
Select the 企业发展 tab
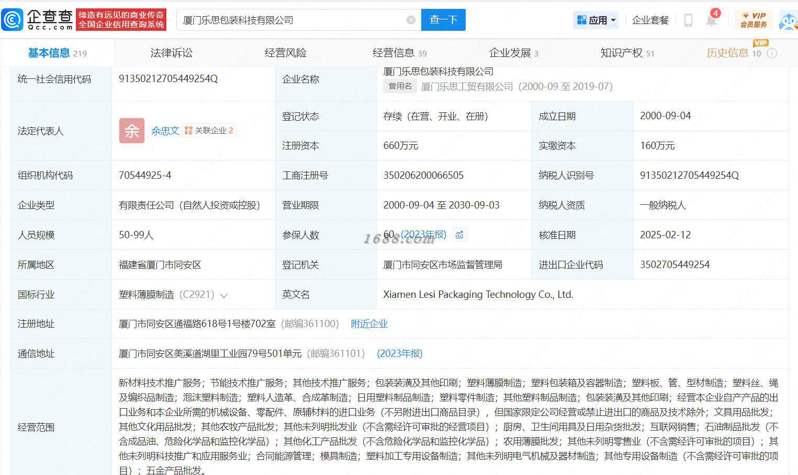513,53
